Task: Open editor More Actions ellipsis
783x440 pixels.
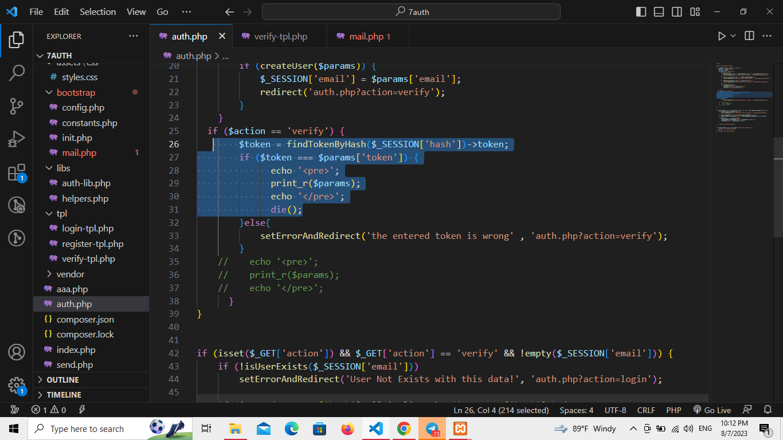Action: 767,36
